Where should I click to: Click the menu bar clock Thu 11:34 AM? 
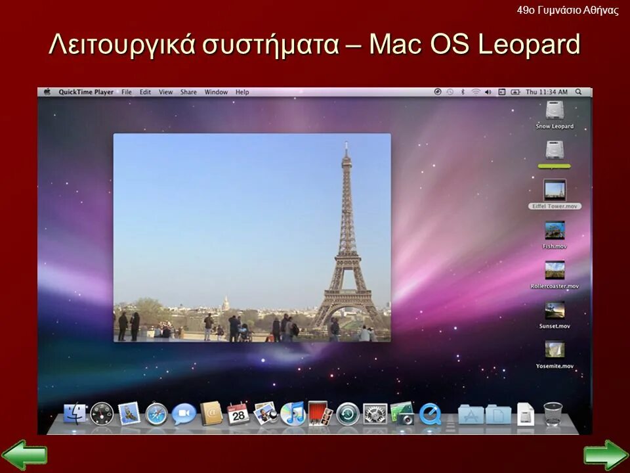(x=547, y=92)
